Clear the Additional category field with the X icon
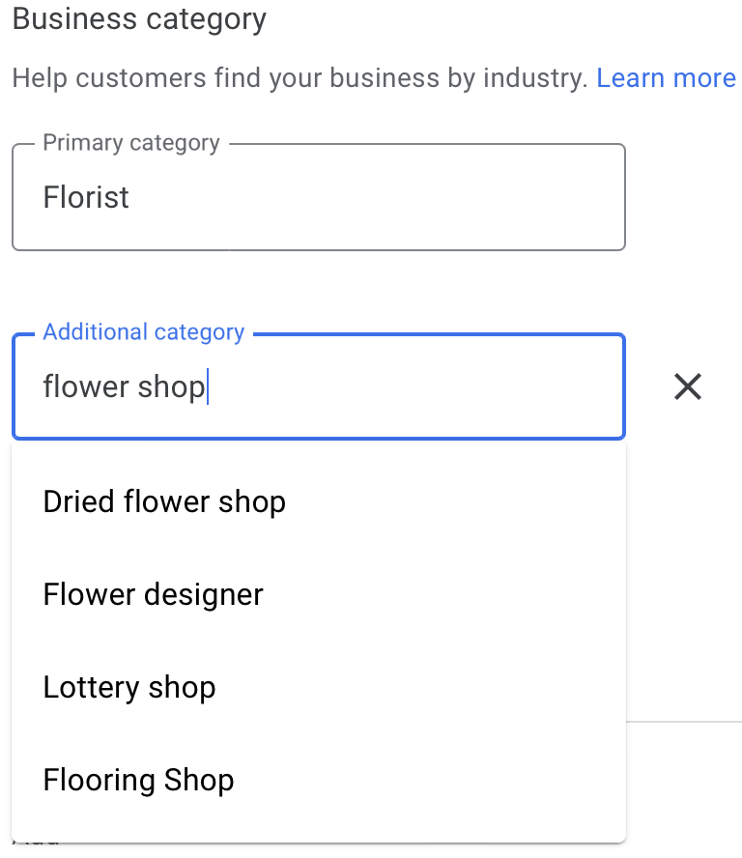 687,386
